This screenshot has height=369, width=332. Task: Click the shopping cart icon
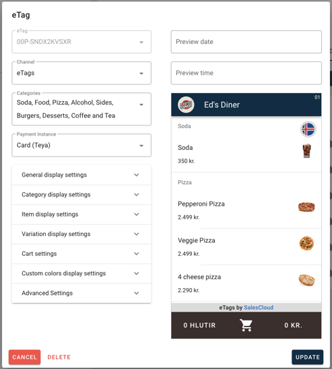(246, 325)
